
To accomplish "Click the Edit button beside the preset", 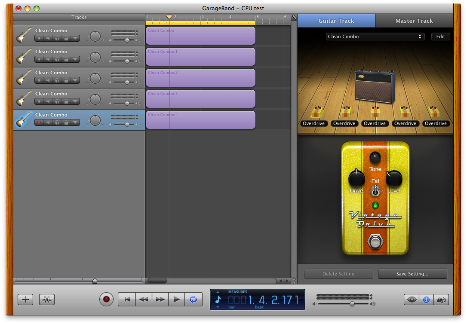I will click(440, 37).
